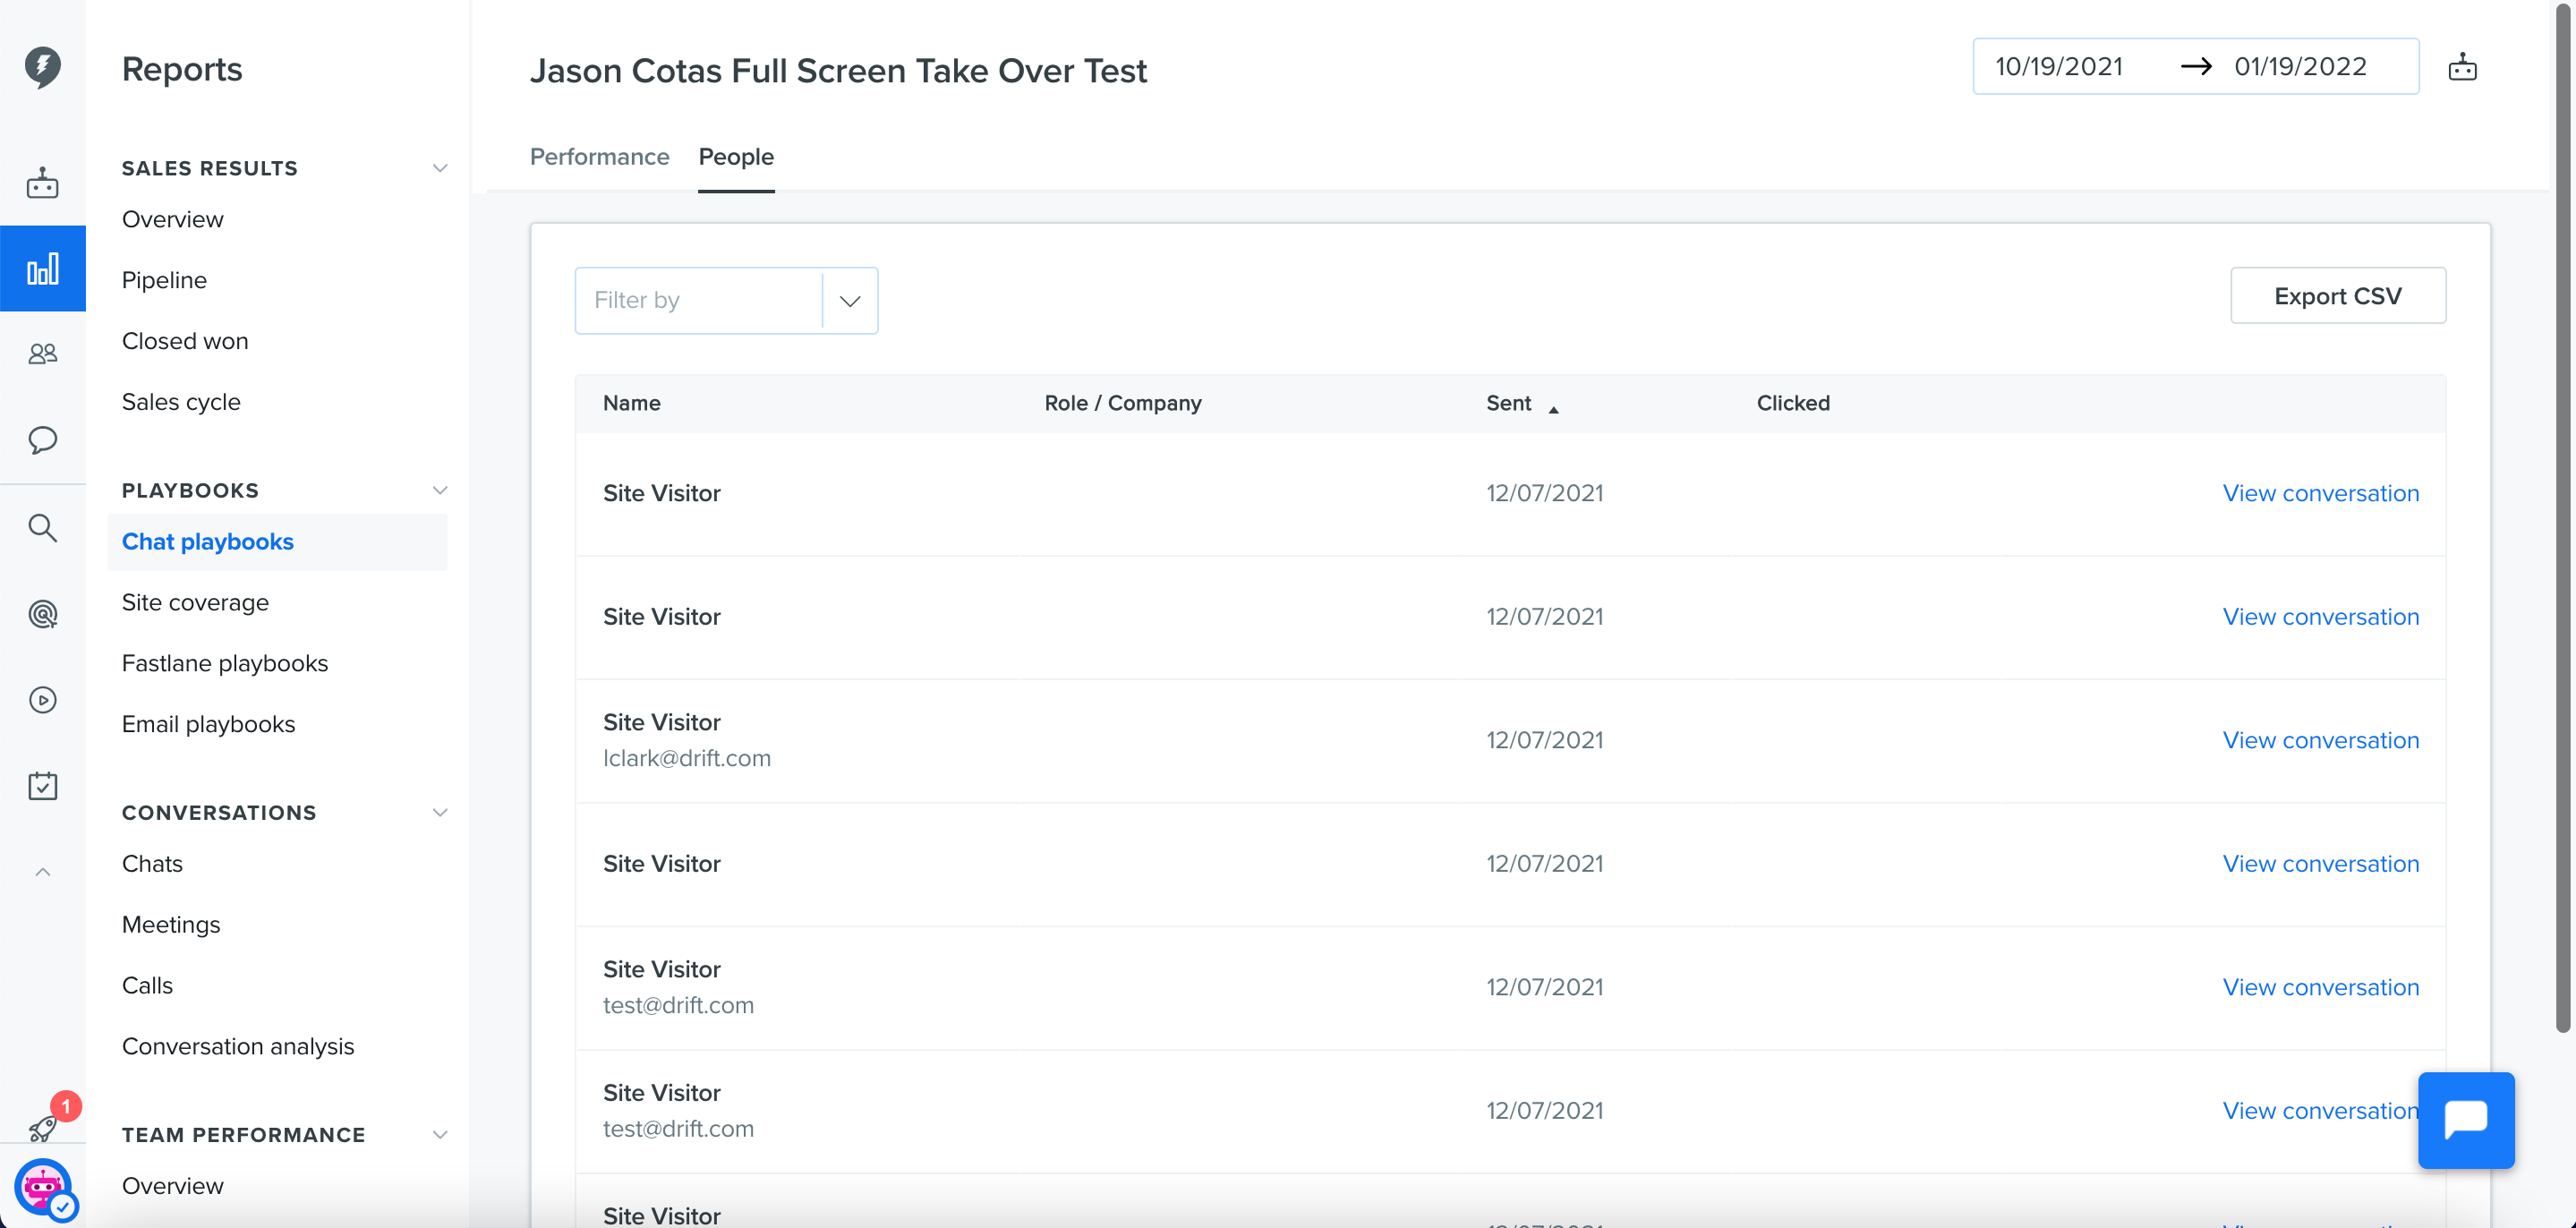Click the robot user avatar
The width and height of the screenshot is (2576, 1228).
(x=43, y=1188)
